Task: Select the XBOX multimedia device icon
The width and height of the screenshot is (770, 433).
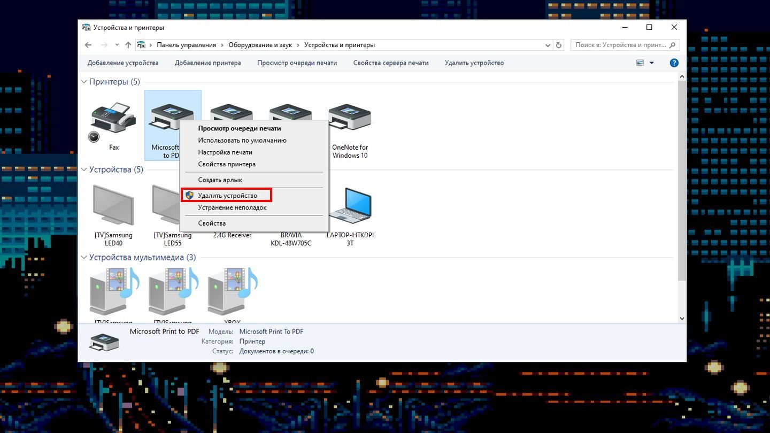Action: 232,292
